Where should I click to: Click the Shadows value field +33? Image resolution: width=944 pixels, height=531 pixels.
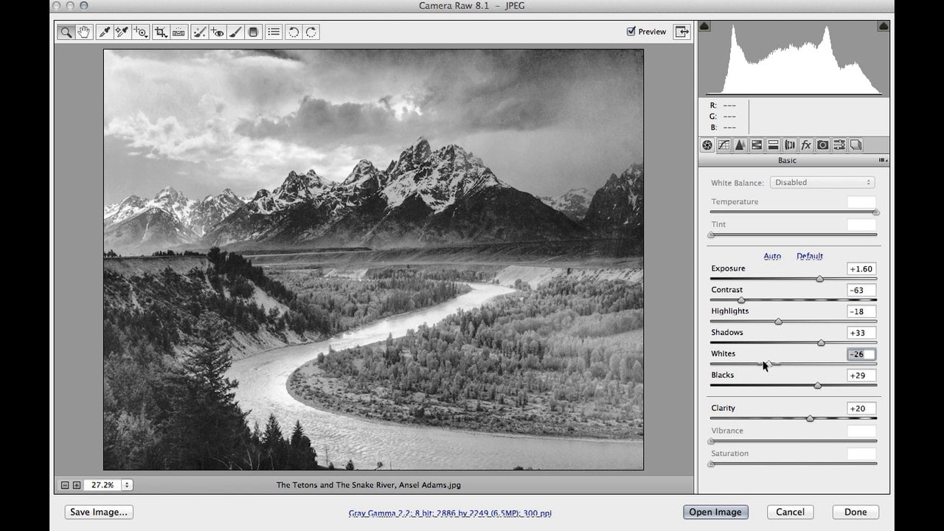(x=861, y=333)
